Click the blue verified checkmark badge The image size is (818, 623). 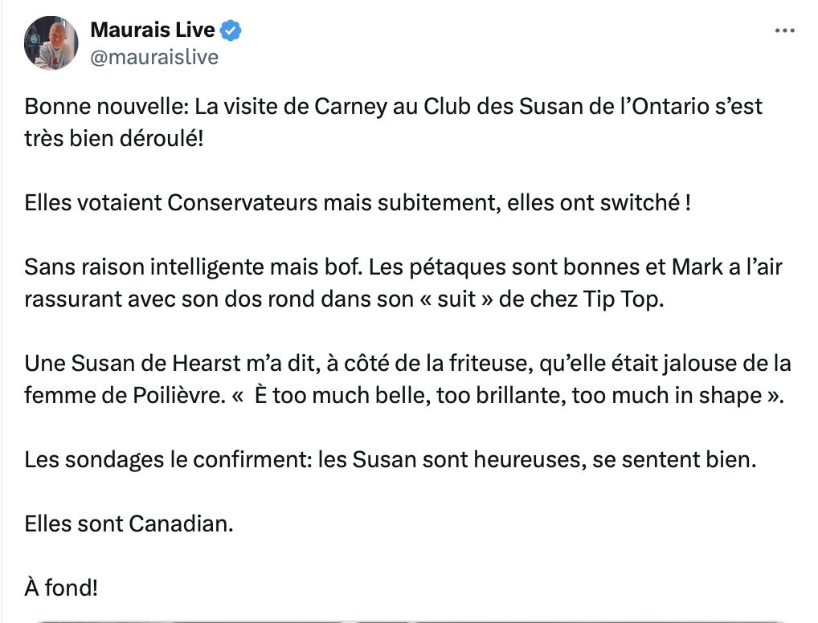[x=231, y=31]
